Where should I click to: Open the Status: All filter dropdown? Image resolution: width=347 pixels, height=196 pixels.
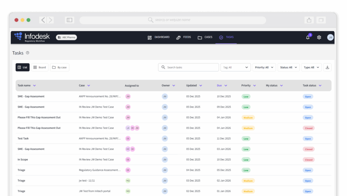click(x=288, y=67)
